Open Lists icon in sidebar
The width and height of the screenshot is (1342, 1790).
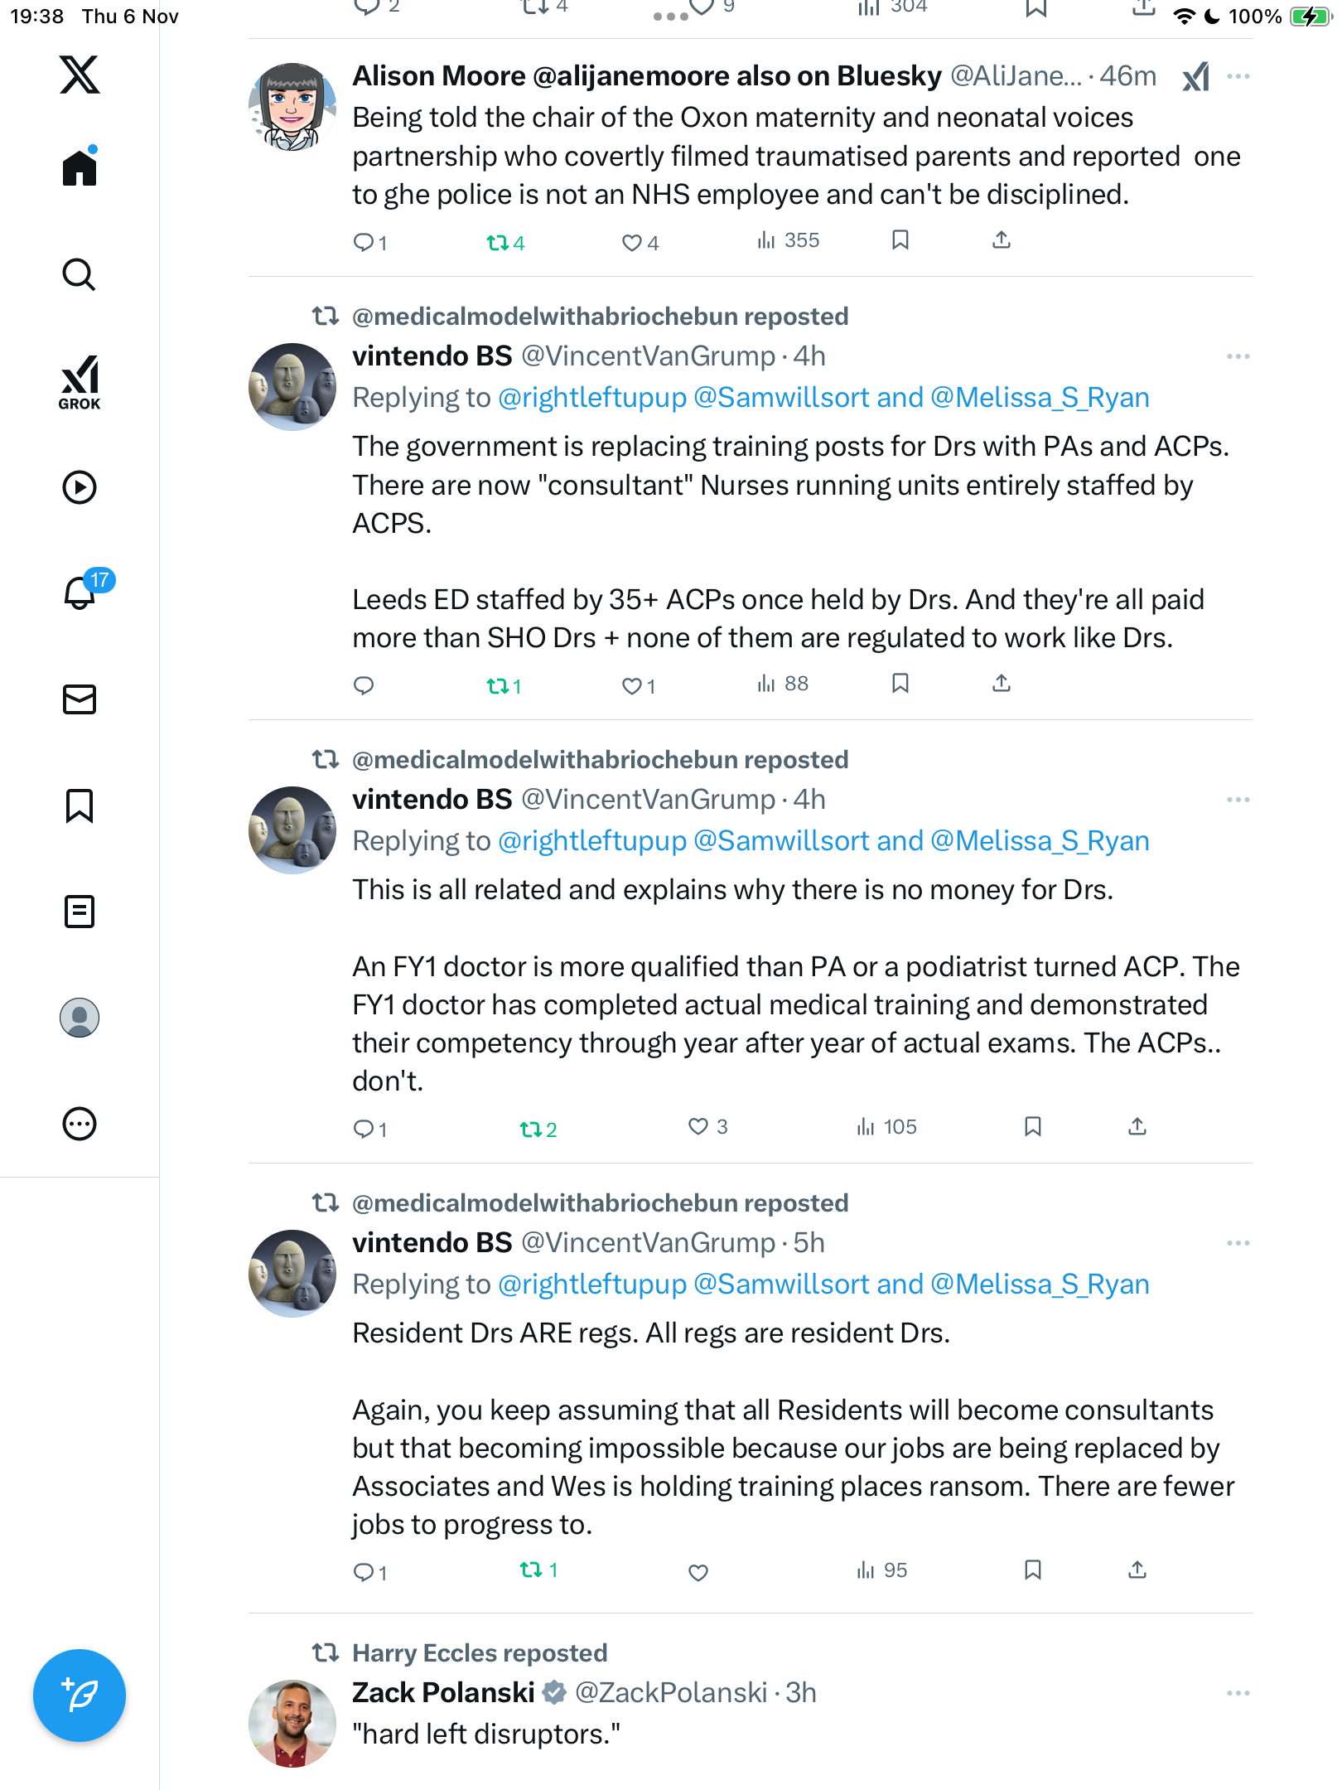pos(80,912)
